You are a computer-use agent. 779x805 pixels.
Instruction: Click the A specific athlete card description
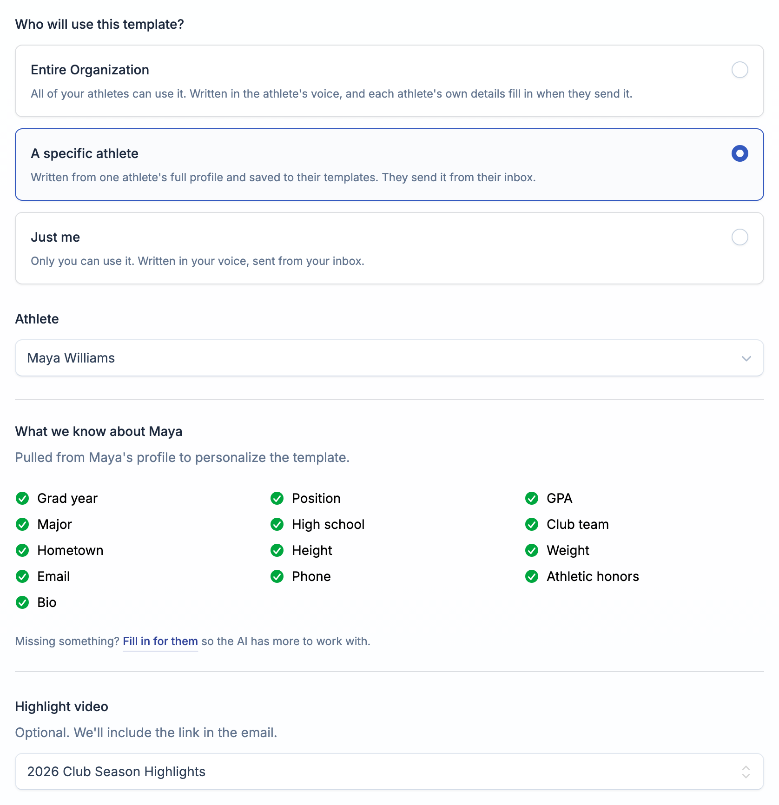[x=283, y=178]
